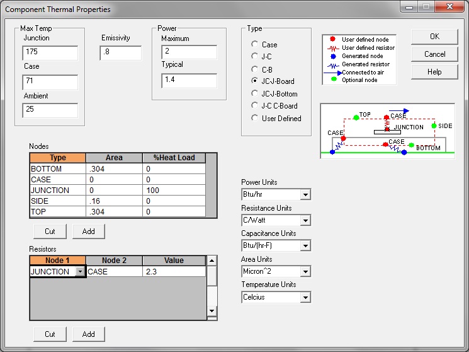Click the green TOP node in diagram

coord(356,117)
